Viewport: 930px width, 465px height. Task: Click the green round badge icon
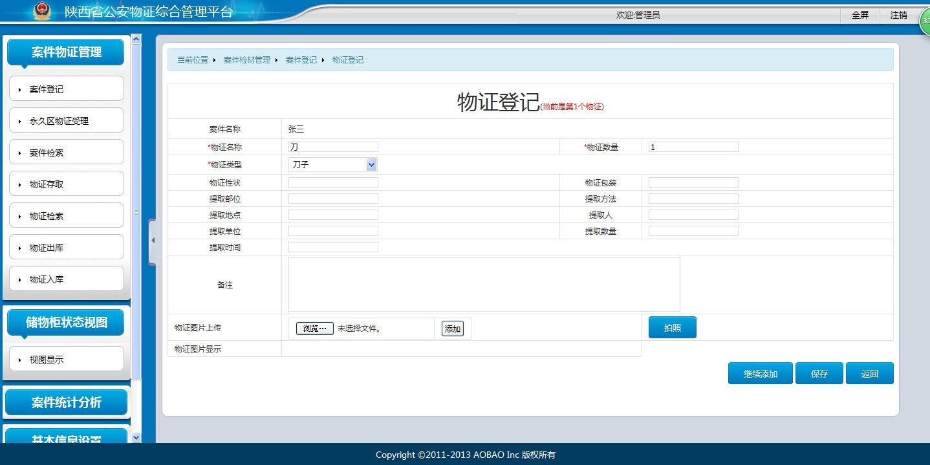coord(925,21)
